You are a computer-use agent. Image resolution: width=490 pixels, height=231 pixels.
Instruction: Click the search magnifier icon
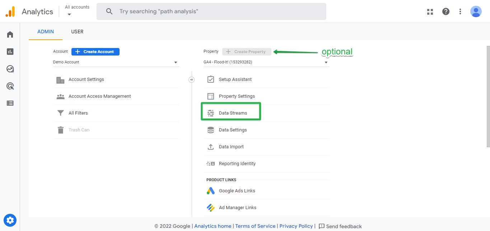pyautogui.click(x=109, y=11)
